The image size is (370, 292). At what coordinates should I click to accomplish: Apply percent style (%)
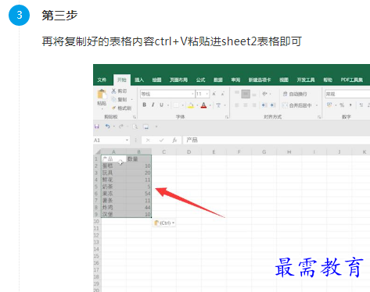[x=342, y=105]
